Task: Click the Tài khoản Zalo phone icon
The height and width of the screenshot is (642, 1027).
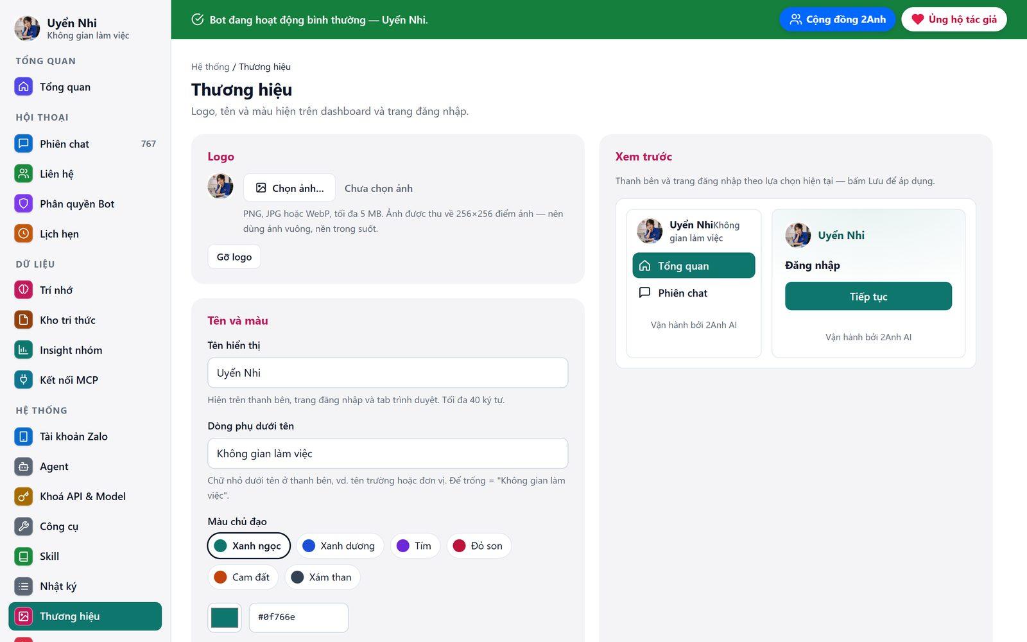Action: click(x=24, y=437)
